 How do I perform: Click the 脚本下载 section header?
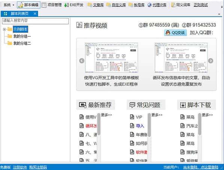[x=197, y=105]
